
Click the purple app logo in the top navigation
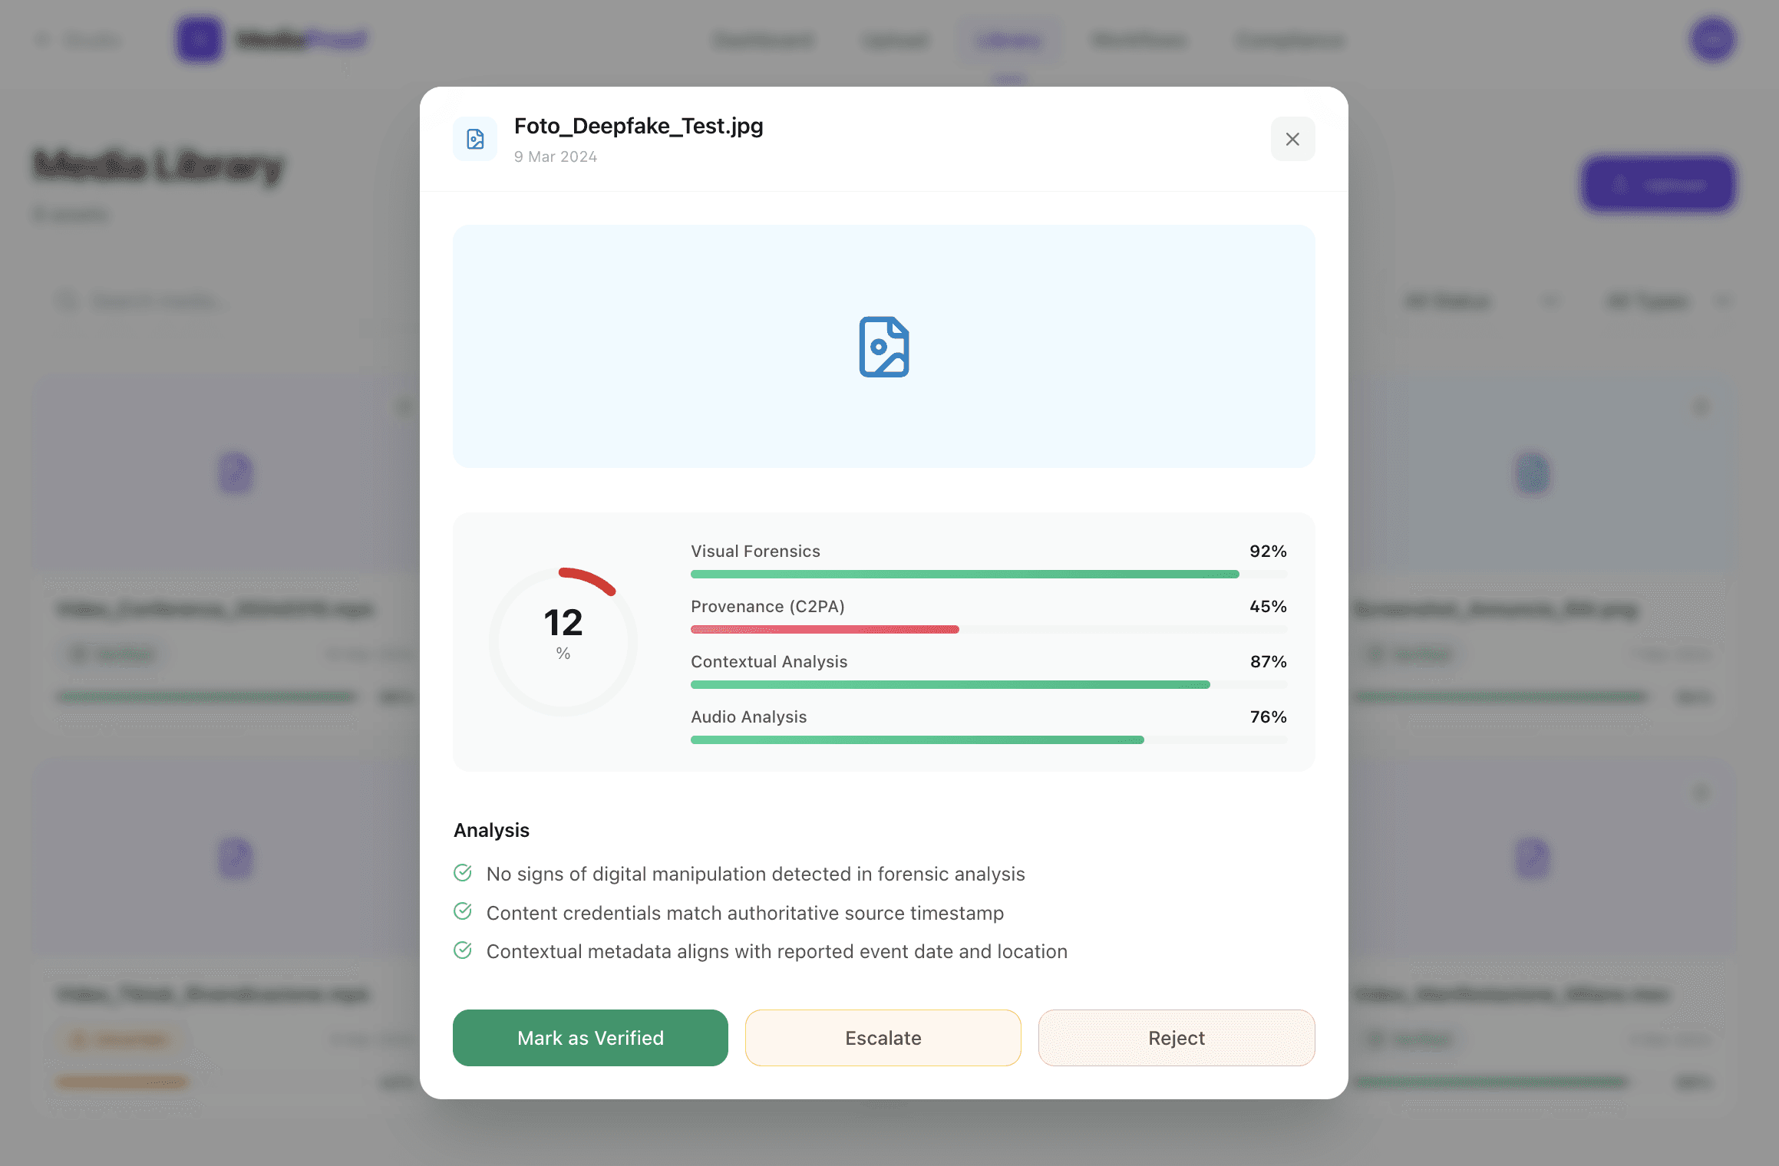tap(199, 39)
